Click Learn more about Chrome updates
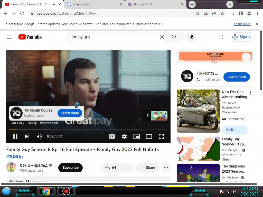This screenshot has height=197, width=263. click(x=242, y=24)
